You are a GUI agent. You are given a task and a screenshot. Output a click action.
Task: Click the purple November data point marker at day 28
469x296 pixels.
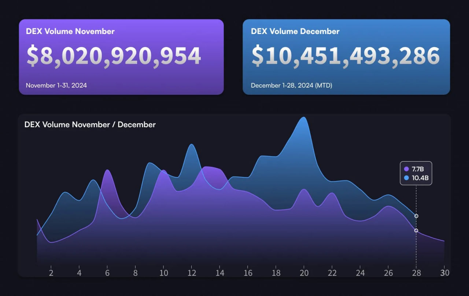click(x=416, y=230)
